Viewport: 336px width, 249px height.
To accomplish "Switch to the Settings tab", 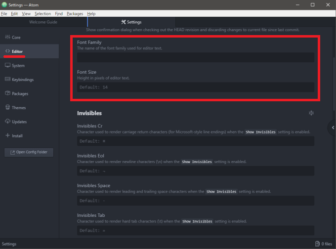I will point(131,22).
